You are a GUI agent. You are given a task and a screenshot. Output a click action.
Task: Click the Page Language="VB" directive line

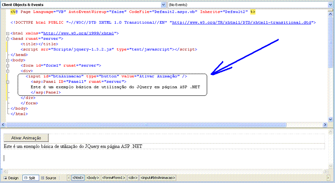point(133,12)
